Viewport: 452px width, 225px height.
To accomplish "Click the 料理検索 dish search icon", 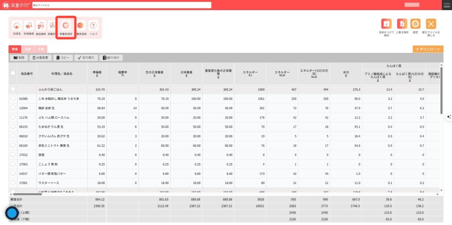I will 29,27.
